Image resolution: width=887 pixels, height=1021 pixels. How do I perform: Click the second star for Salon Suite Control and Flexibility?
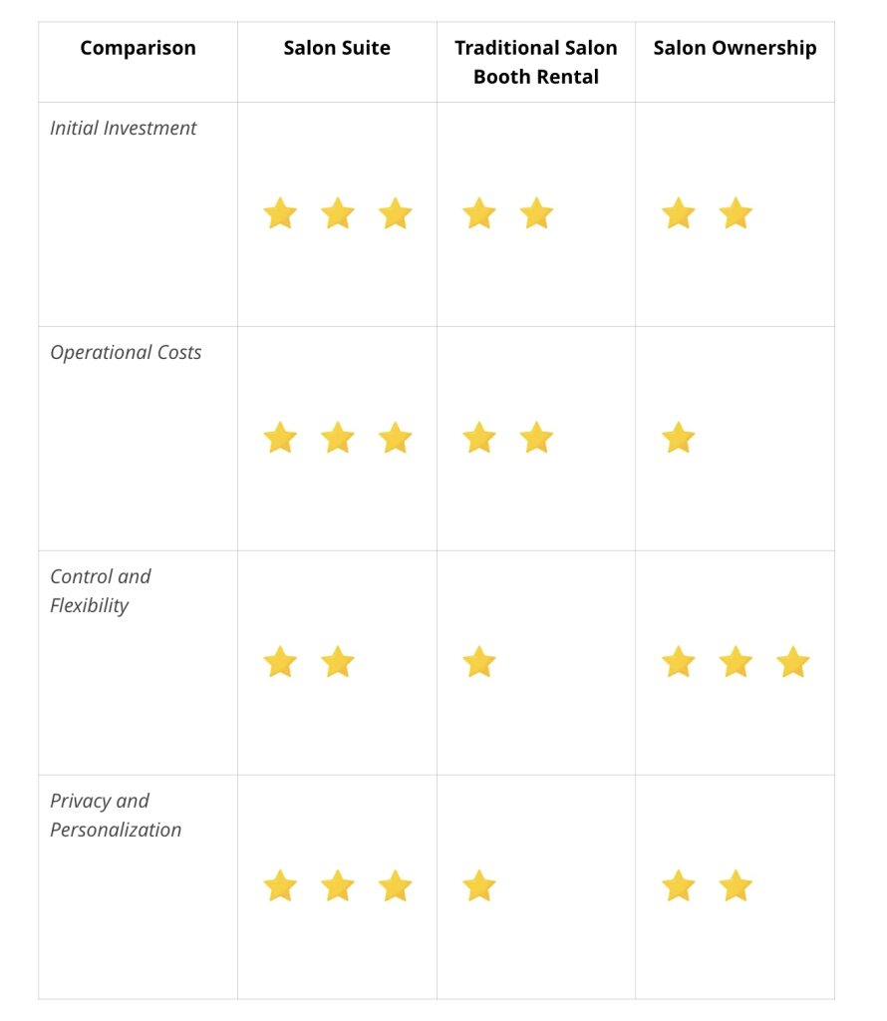pos(338,662)
